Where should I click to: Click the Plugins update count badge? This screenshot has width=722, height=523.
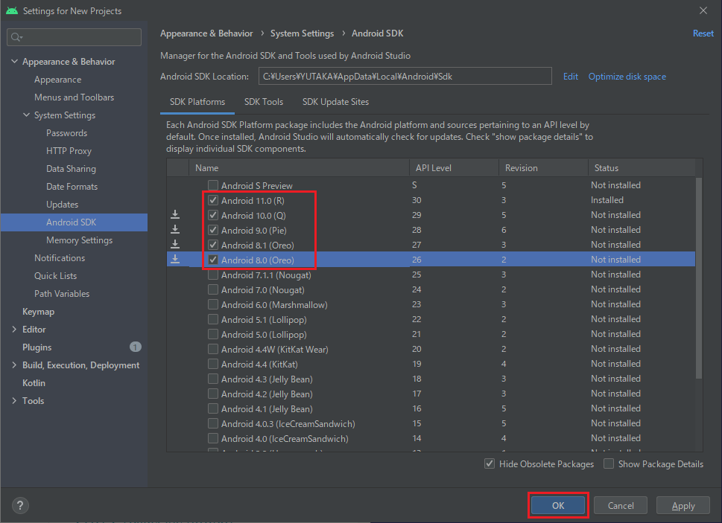coord(136,347)
